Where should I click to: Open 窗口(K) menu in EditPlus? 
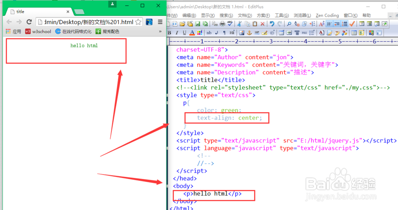351,15
